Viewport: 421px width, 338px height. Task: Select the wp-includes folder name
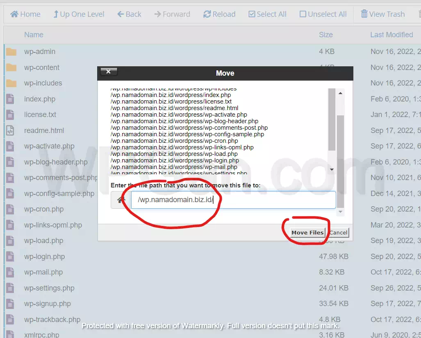pos(43,83)
